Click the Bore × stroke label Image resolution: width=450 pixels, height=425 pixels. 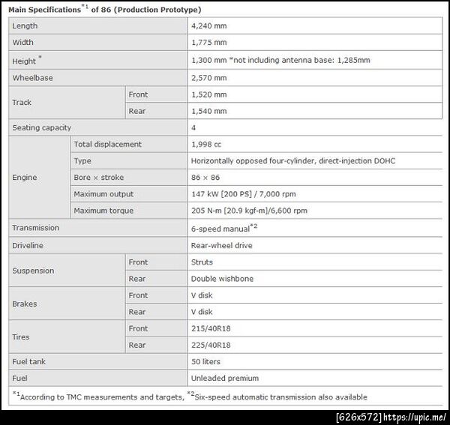(99, 177)
